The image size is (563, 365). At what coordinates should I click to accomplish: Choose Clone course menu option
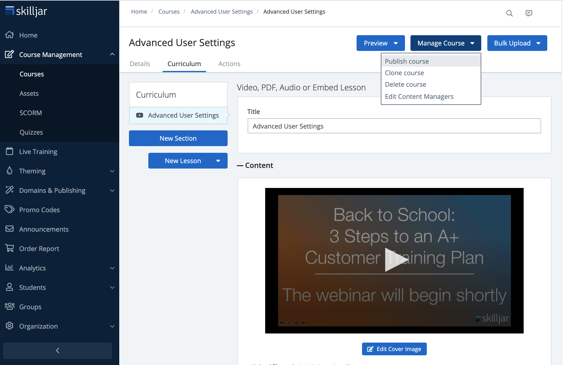(x=404, y=73)
